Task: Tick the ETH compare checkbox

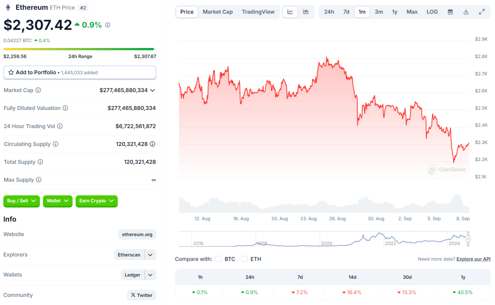Action: pyautogui.click(x=244, y=259)
